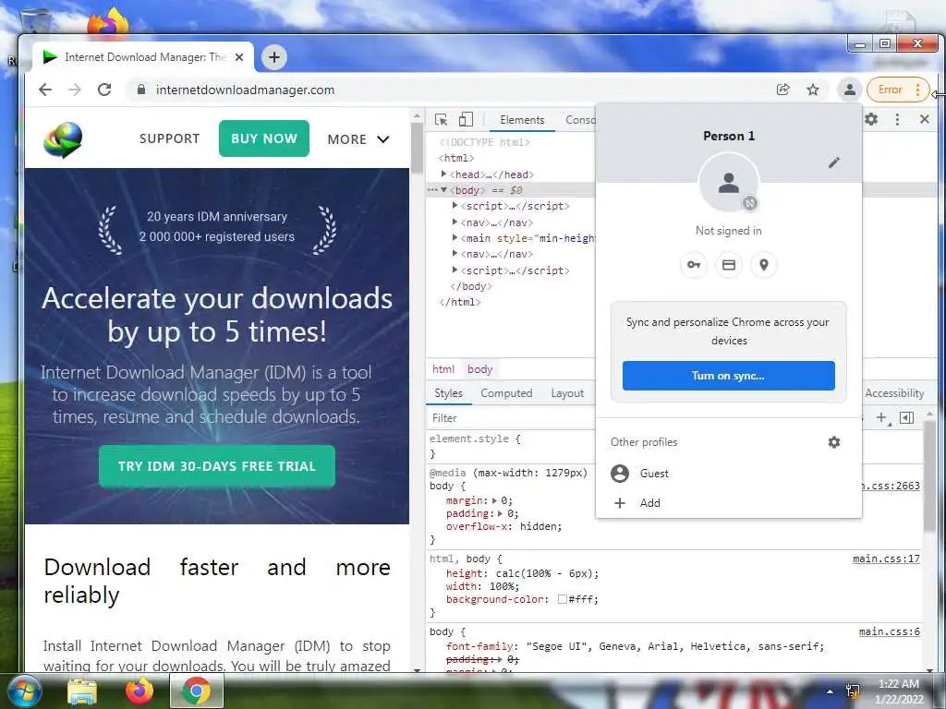This screenshot has height=709, width=946.
Task: Open a new tab with the plus button
Action: tap(273, 57)
